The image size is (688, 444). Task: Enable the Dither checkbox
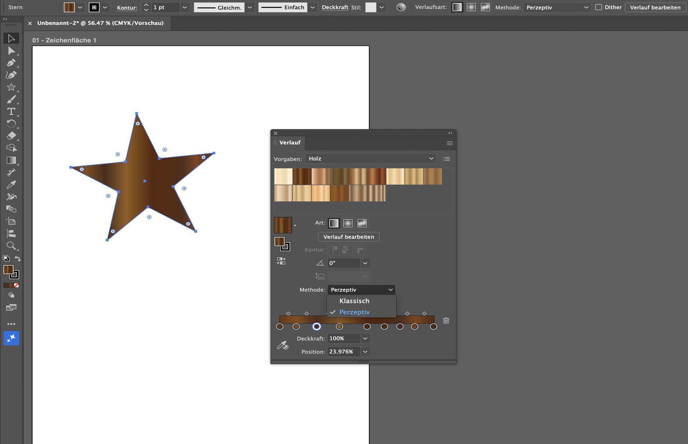click(x=598, y=7)
